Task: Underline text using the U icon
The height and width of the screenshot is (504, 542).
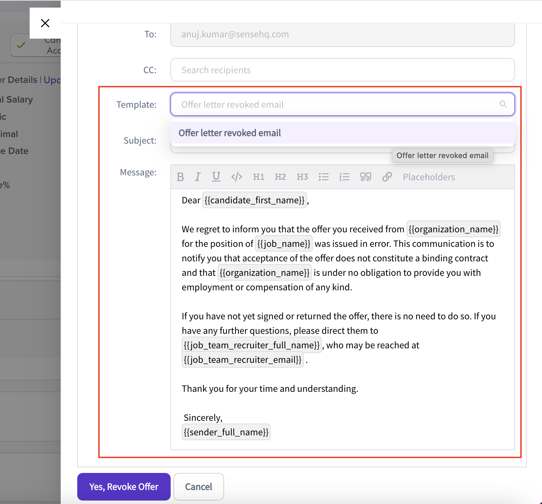Action: tap(216, 177)
